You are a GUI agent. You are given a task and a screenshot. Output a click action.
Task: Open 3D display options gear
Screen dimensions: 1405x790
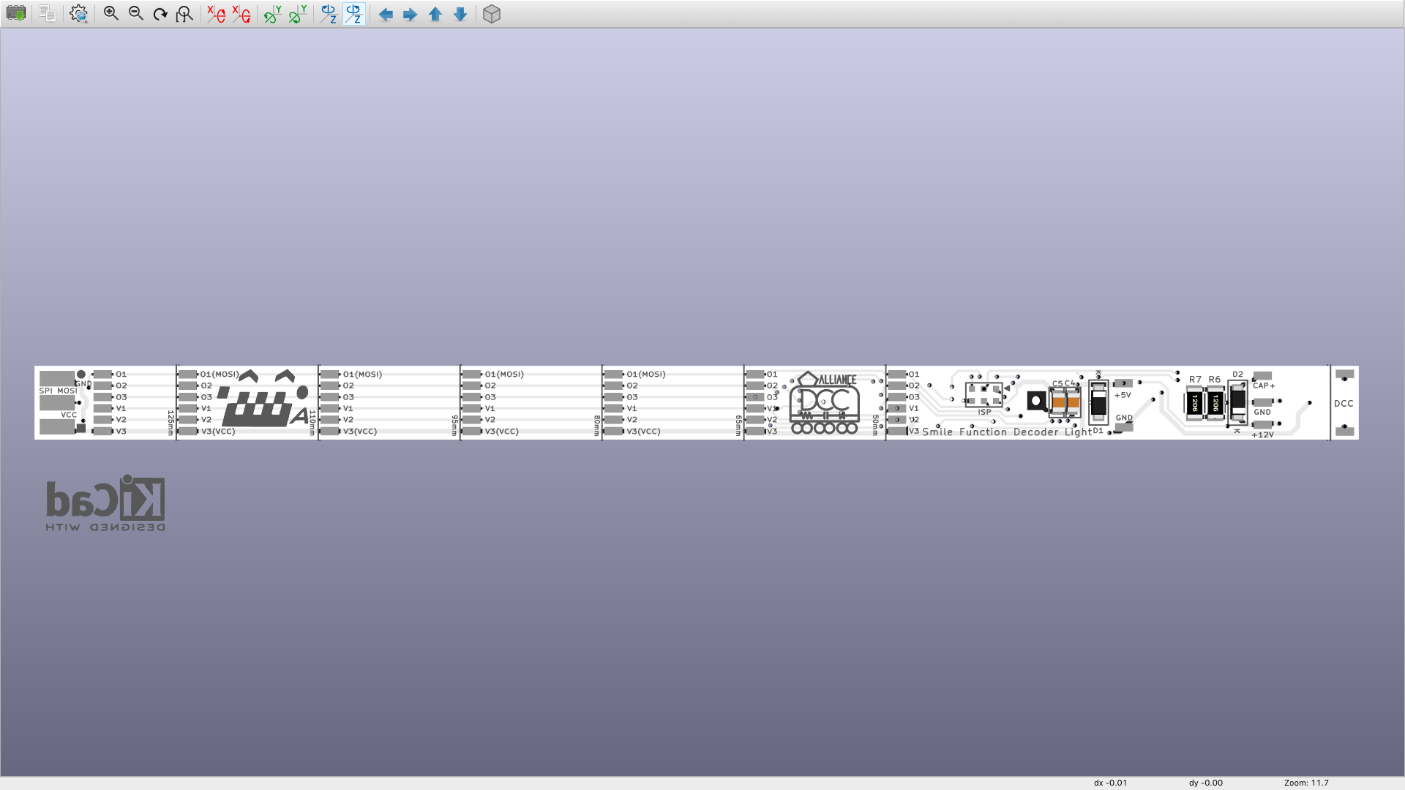pyautogui.click(x=78, y=14)
